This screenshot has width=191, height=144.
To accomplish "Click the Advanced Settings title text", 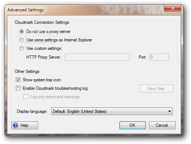I will click(26, 10).
